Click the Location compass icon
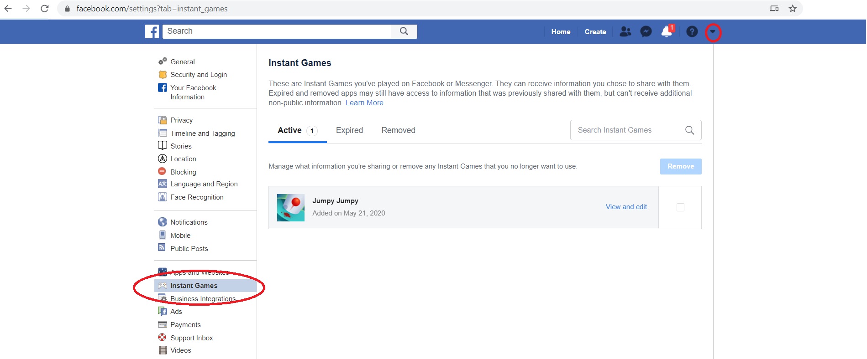 (x=163, y=159)
